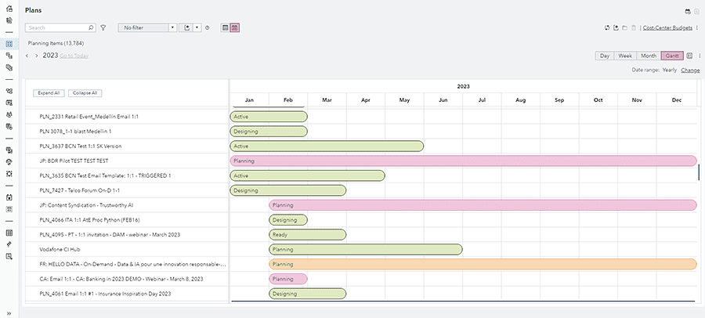Click the export button beside No filter
Screen dimensions: 705x318
tap(186, 28)
